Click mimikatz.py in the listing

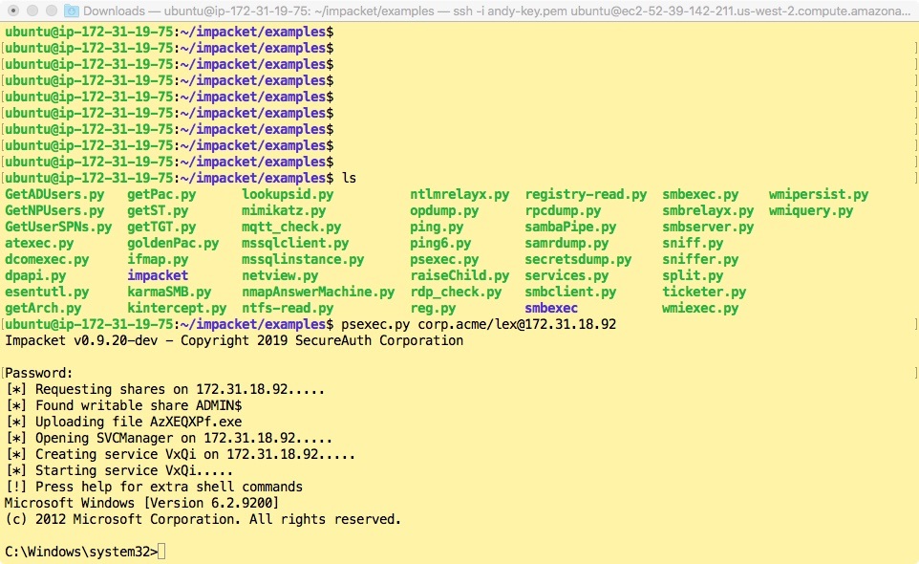284,211
